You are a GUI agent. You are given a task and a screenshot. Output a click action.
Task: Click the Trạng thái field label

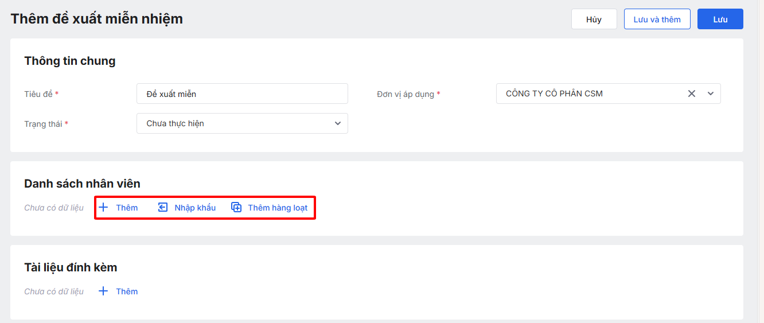[44, 123]
